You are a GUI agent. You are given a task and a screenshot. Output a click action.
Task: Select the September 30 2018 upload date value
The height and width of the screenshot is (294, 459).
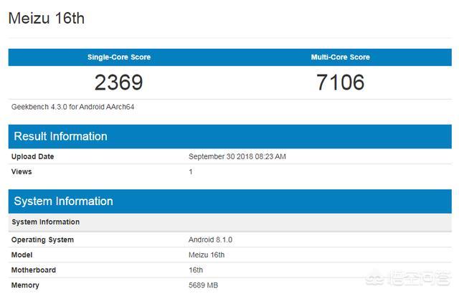pyautogui.click(x=237, y=156)
